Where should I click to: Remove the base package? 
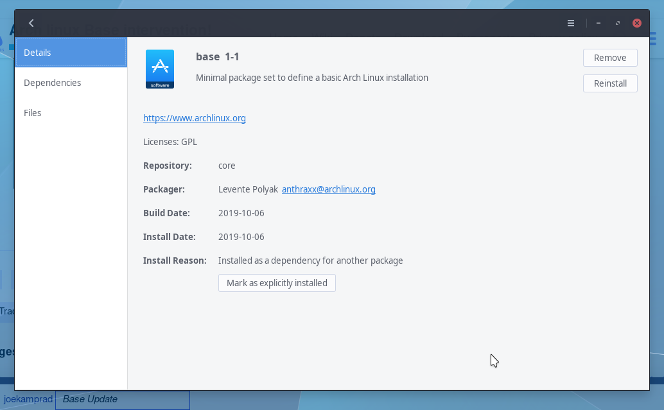(610, 58)
